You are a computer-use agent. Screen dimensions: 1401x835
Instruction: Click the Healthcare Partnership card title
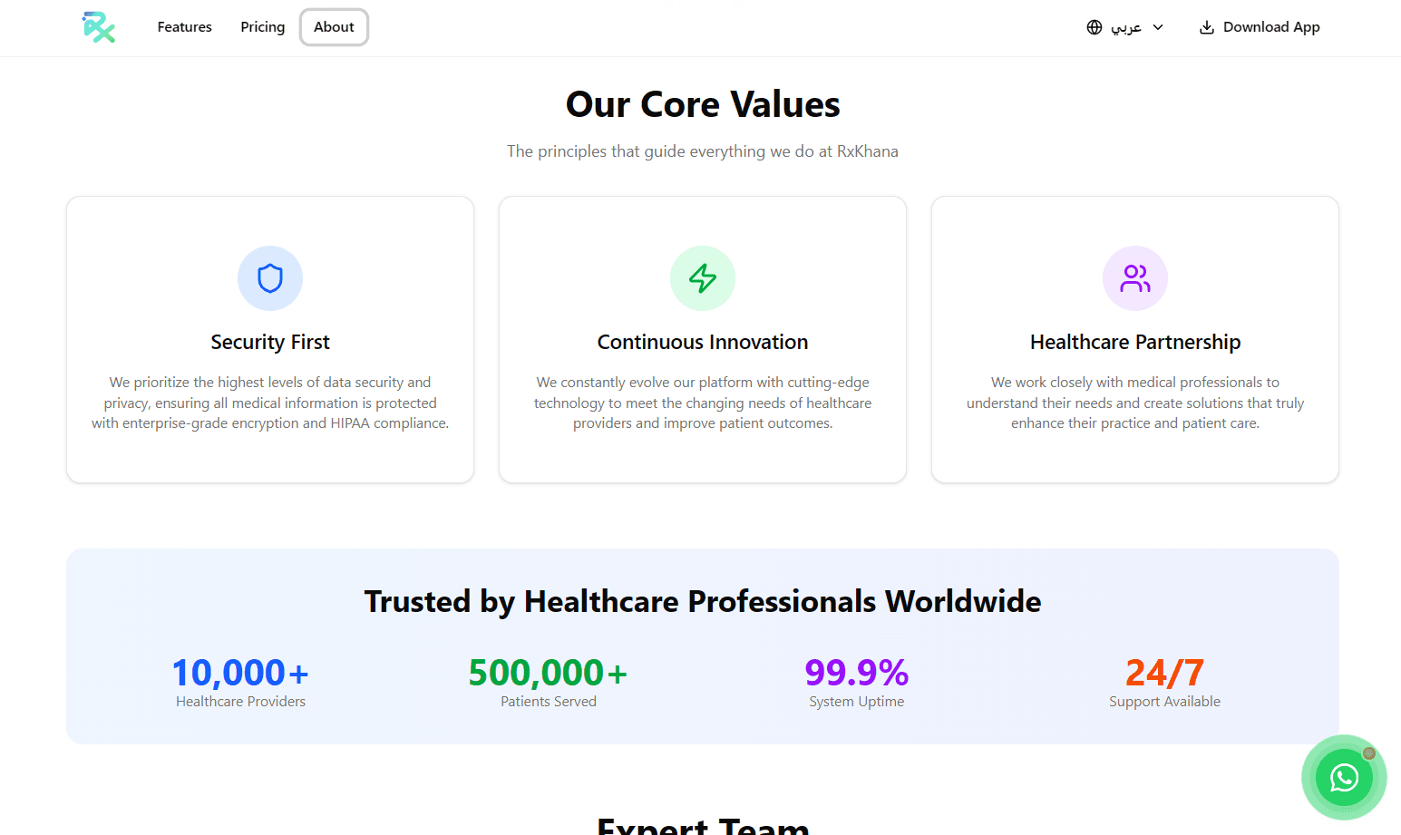(x=1135, y=342)
